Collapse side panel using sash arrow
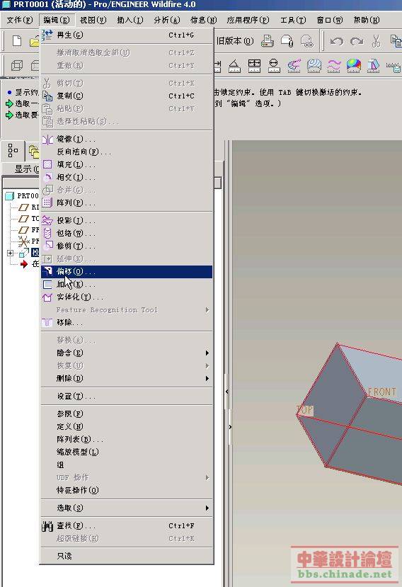 point(227,391)
